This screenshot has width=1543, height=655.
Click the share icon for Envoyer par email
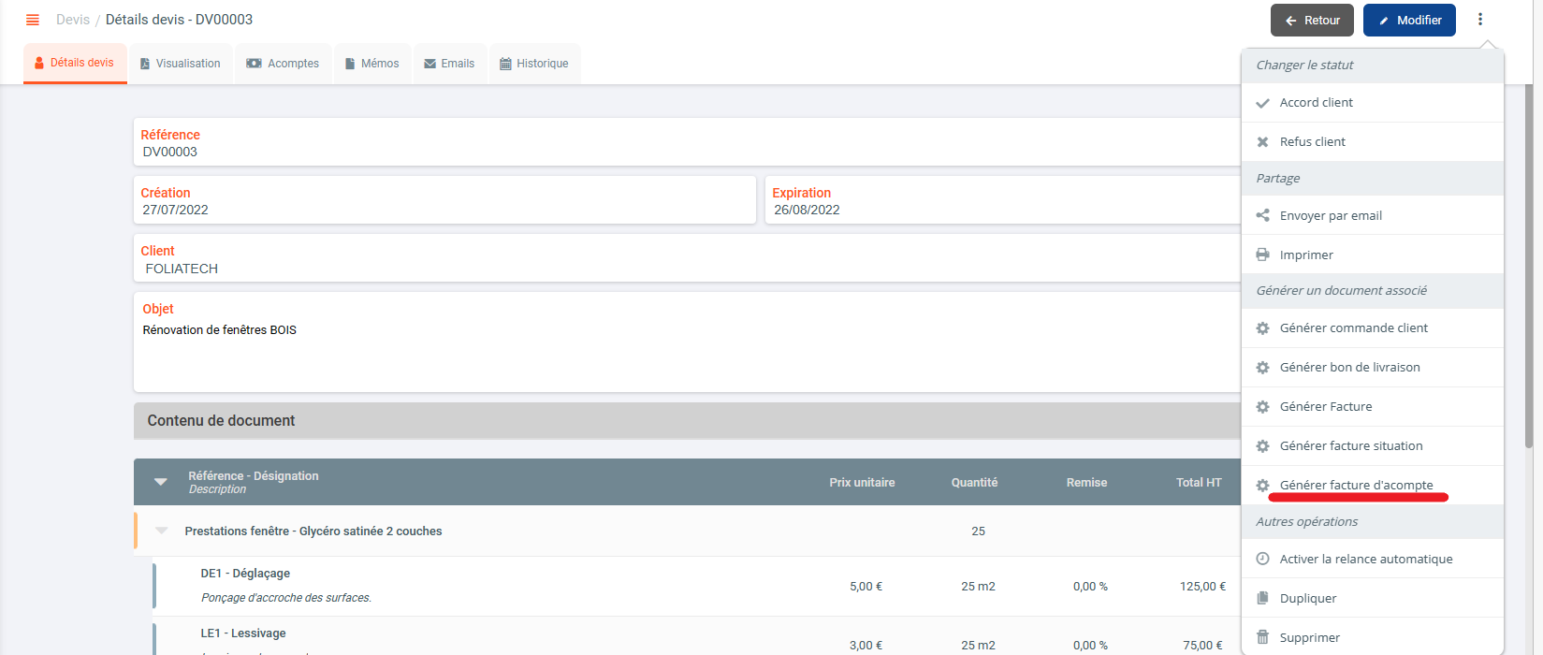coord(1262,216)
